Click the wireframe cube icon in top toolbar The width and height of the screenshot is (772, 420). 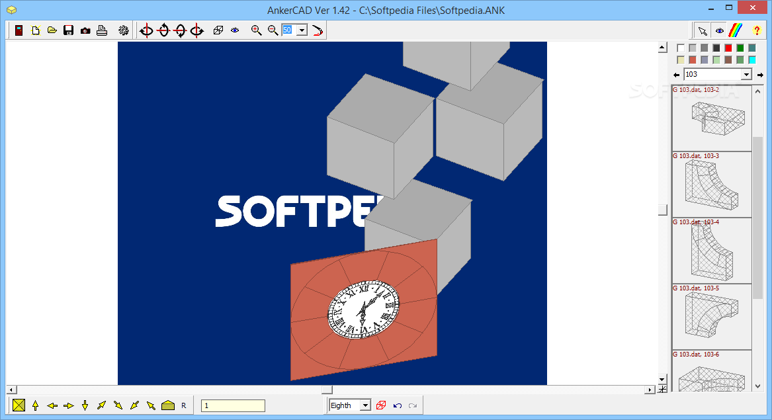(x=218, y=30)
